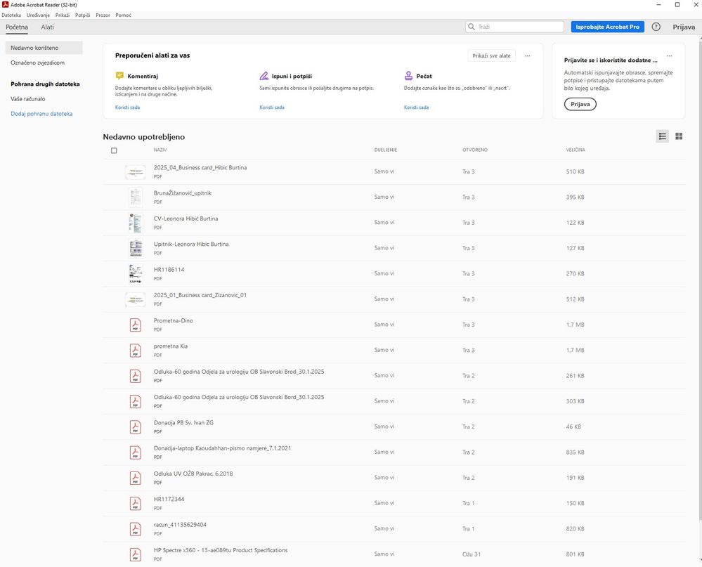
Task: Toggle the select all files checkbox
Action: point(114,150)
